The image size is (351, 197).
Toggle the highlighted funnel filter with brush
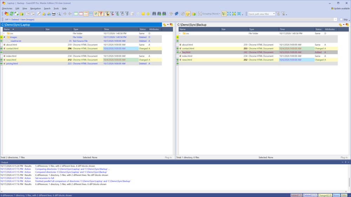click(x=107, y=14)
